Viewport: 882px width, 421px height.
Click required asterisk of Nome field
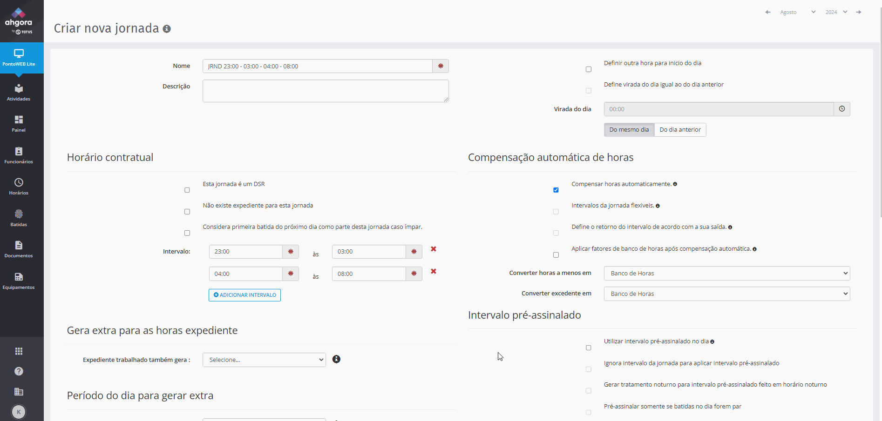(441, 66)
